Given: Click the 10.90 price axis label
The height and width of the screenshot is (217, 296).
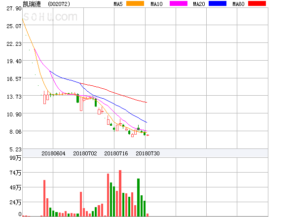Looking at the screenshot, I should coord(14,114).
